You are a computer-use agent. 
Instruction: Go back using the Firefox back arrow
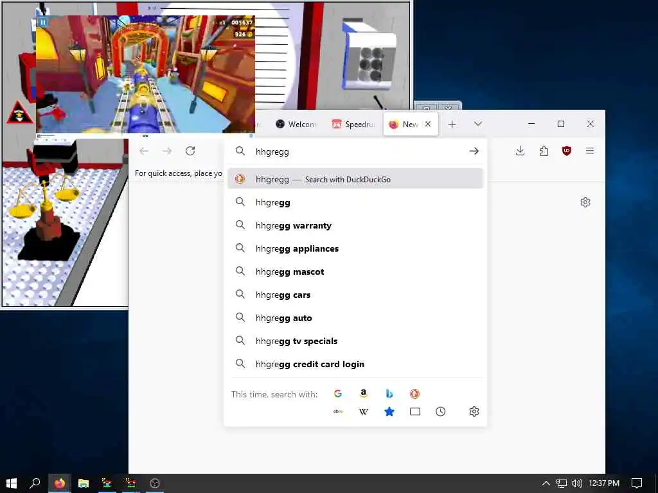144,151
